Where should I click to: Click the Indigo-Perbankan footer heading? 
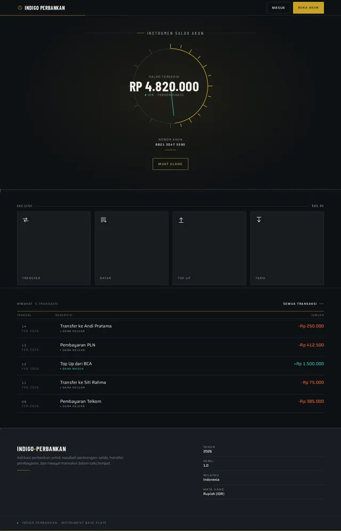tap(42, 449)
